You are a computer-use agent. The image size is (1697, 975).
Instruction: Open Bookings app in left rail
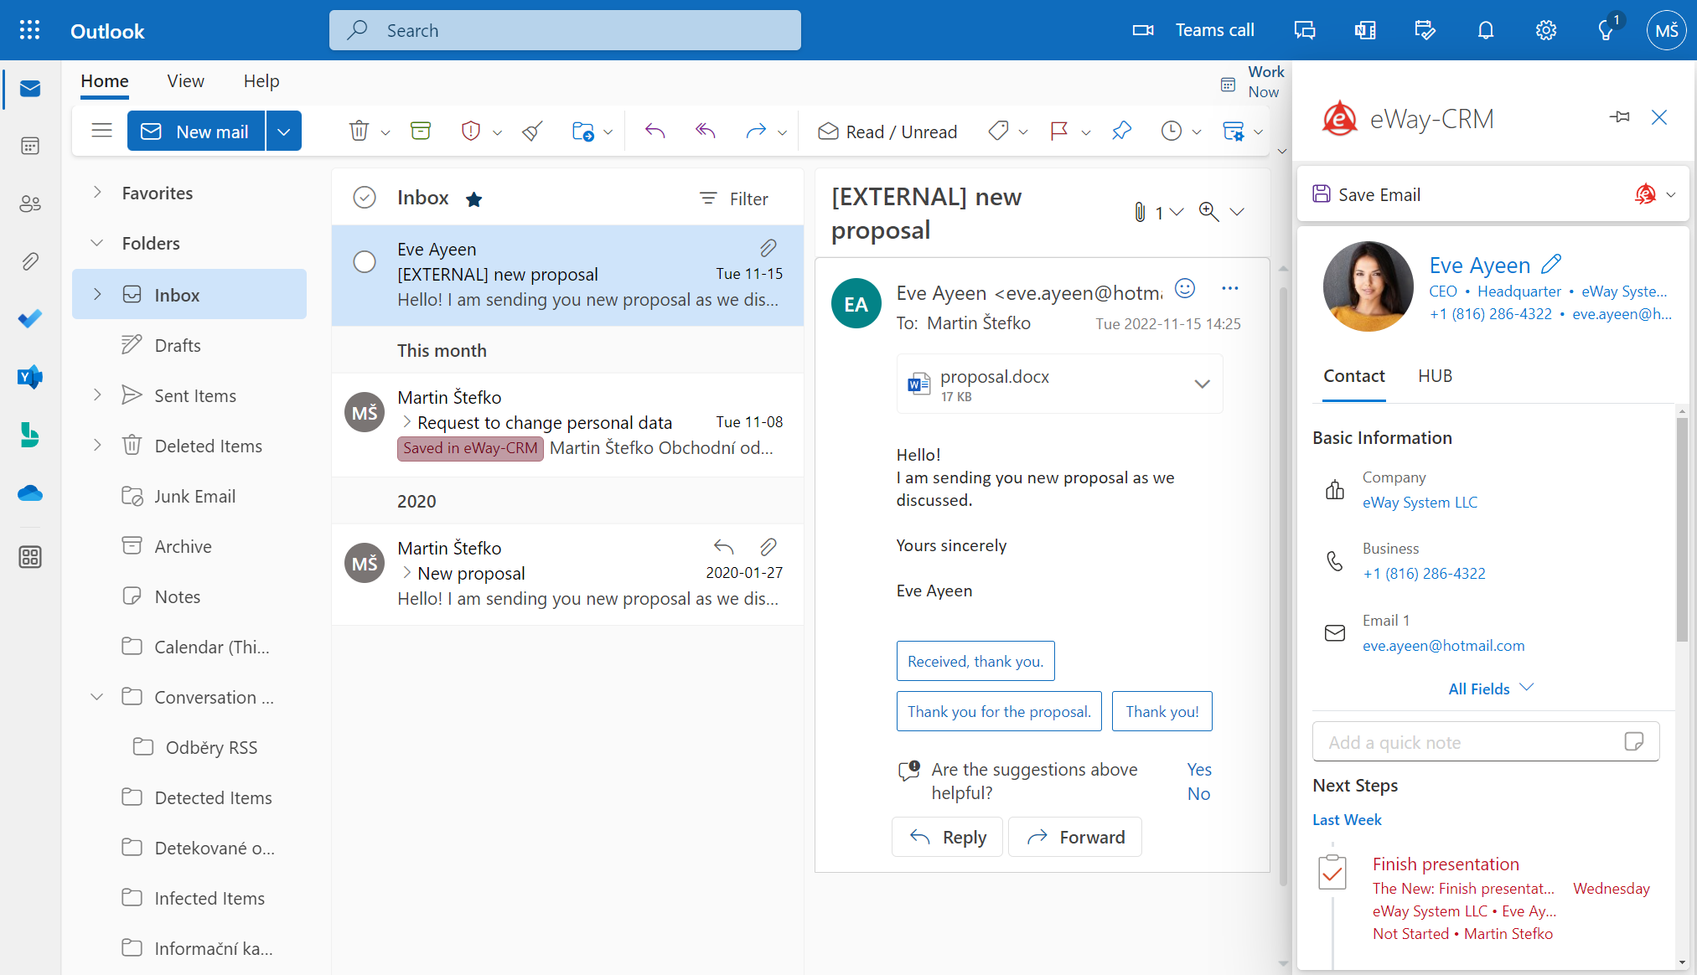(30, 435)
